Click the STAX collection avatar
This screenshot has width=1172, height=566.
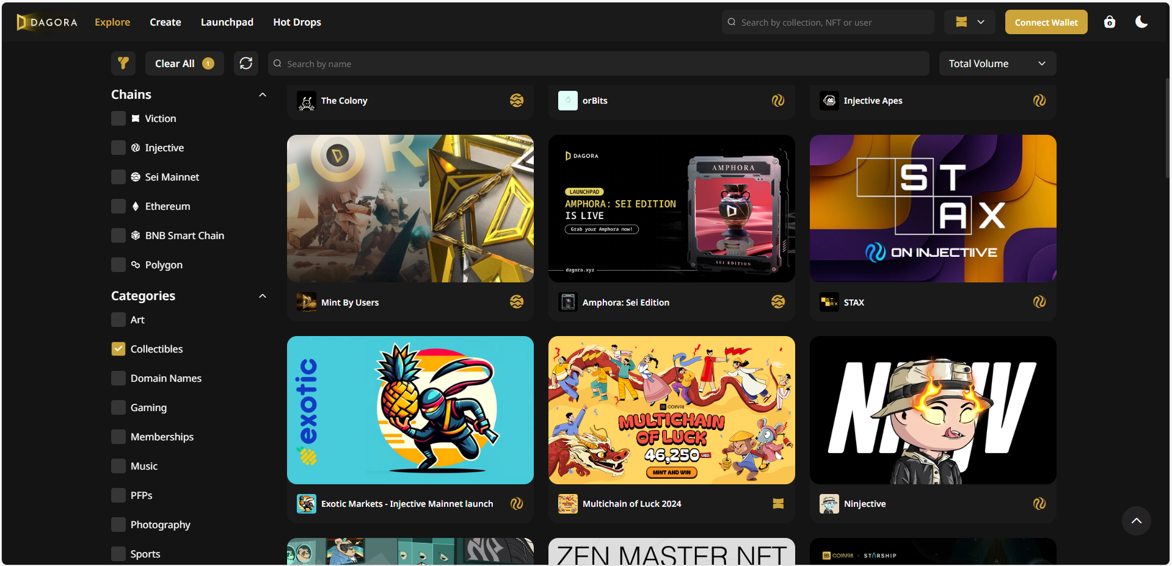click(x=829, y=302)
